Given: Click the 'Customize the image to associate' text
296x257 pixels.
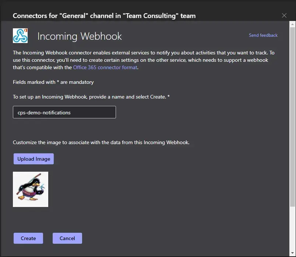Looking at the screenshot, I should pos(101,142).
